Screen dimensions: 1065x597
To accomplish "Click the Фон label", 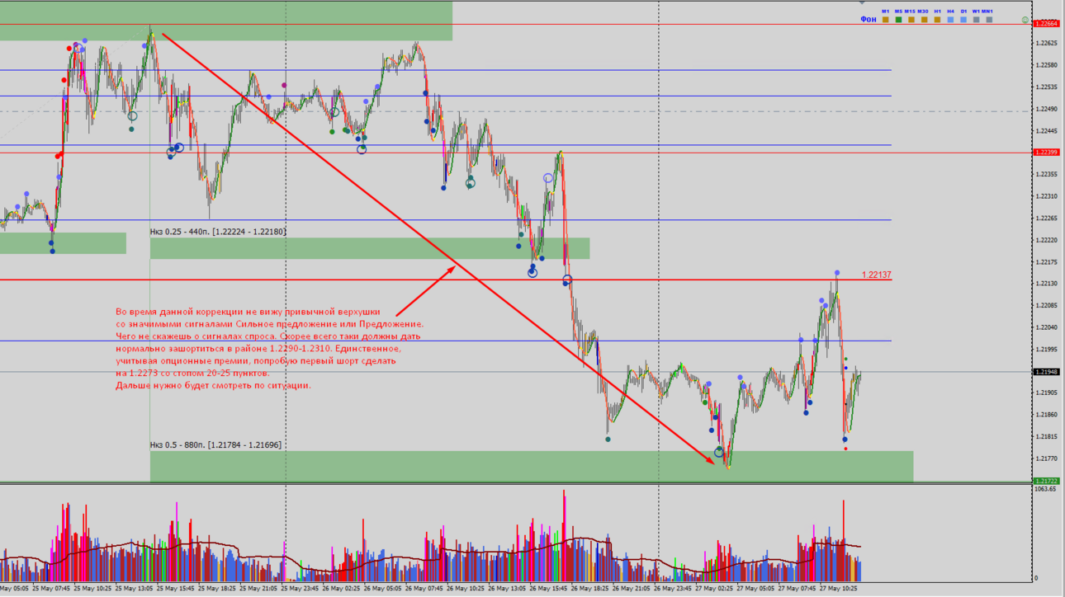I will coord(869,19).
